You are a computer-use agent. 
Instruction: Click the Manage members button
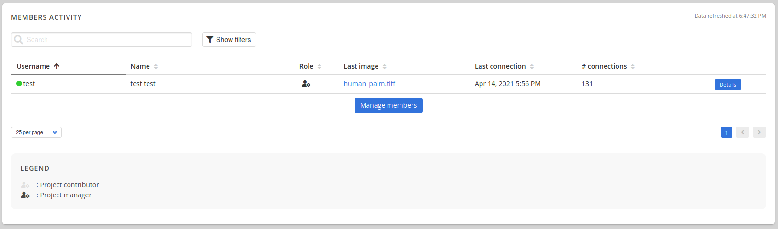tap(389, 105)
